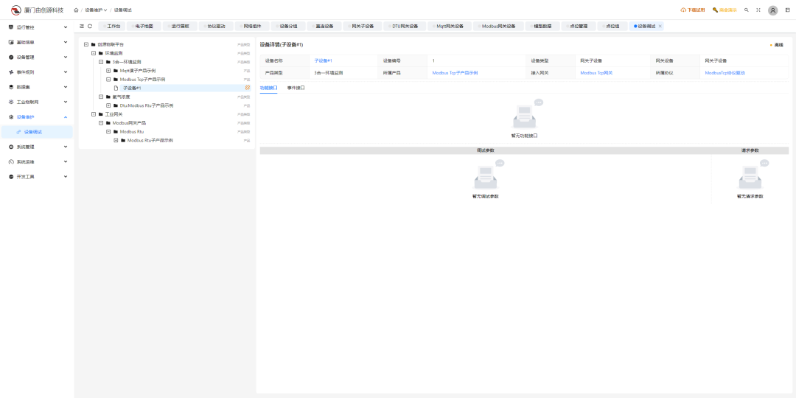Click the refresh icon beside the tab bar
Screen dimensions: 796x398
pos(90,26)
